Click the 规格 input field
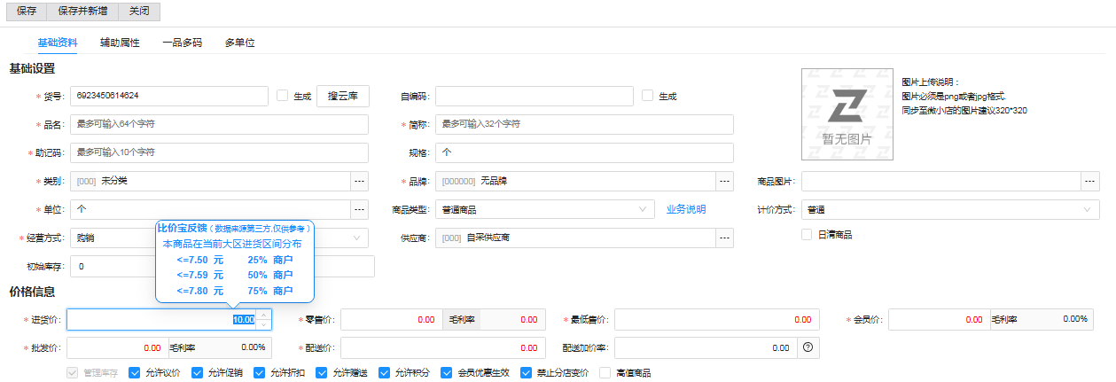 coord(584,152)
